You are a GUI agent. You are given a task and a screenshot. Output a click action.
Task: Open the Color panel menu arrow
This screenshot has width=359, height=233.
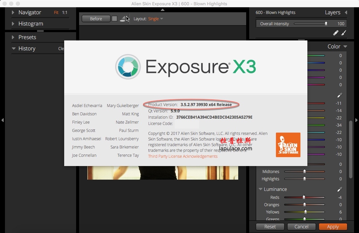coord(345,46)
